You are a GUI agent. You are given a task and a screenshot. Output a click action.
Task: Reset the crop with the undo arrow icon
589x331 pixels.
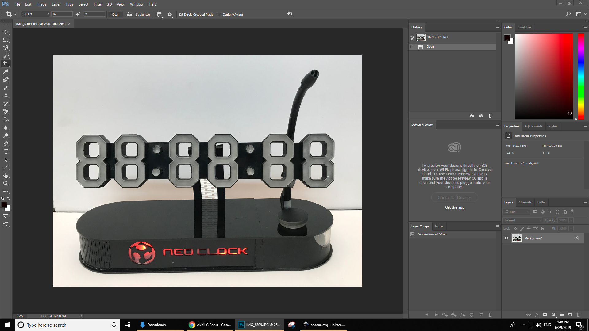pos(290,14)
